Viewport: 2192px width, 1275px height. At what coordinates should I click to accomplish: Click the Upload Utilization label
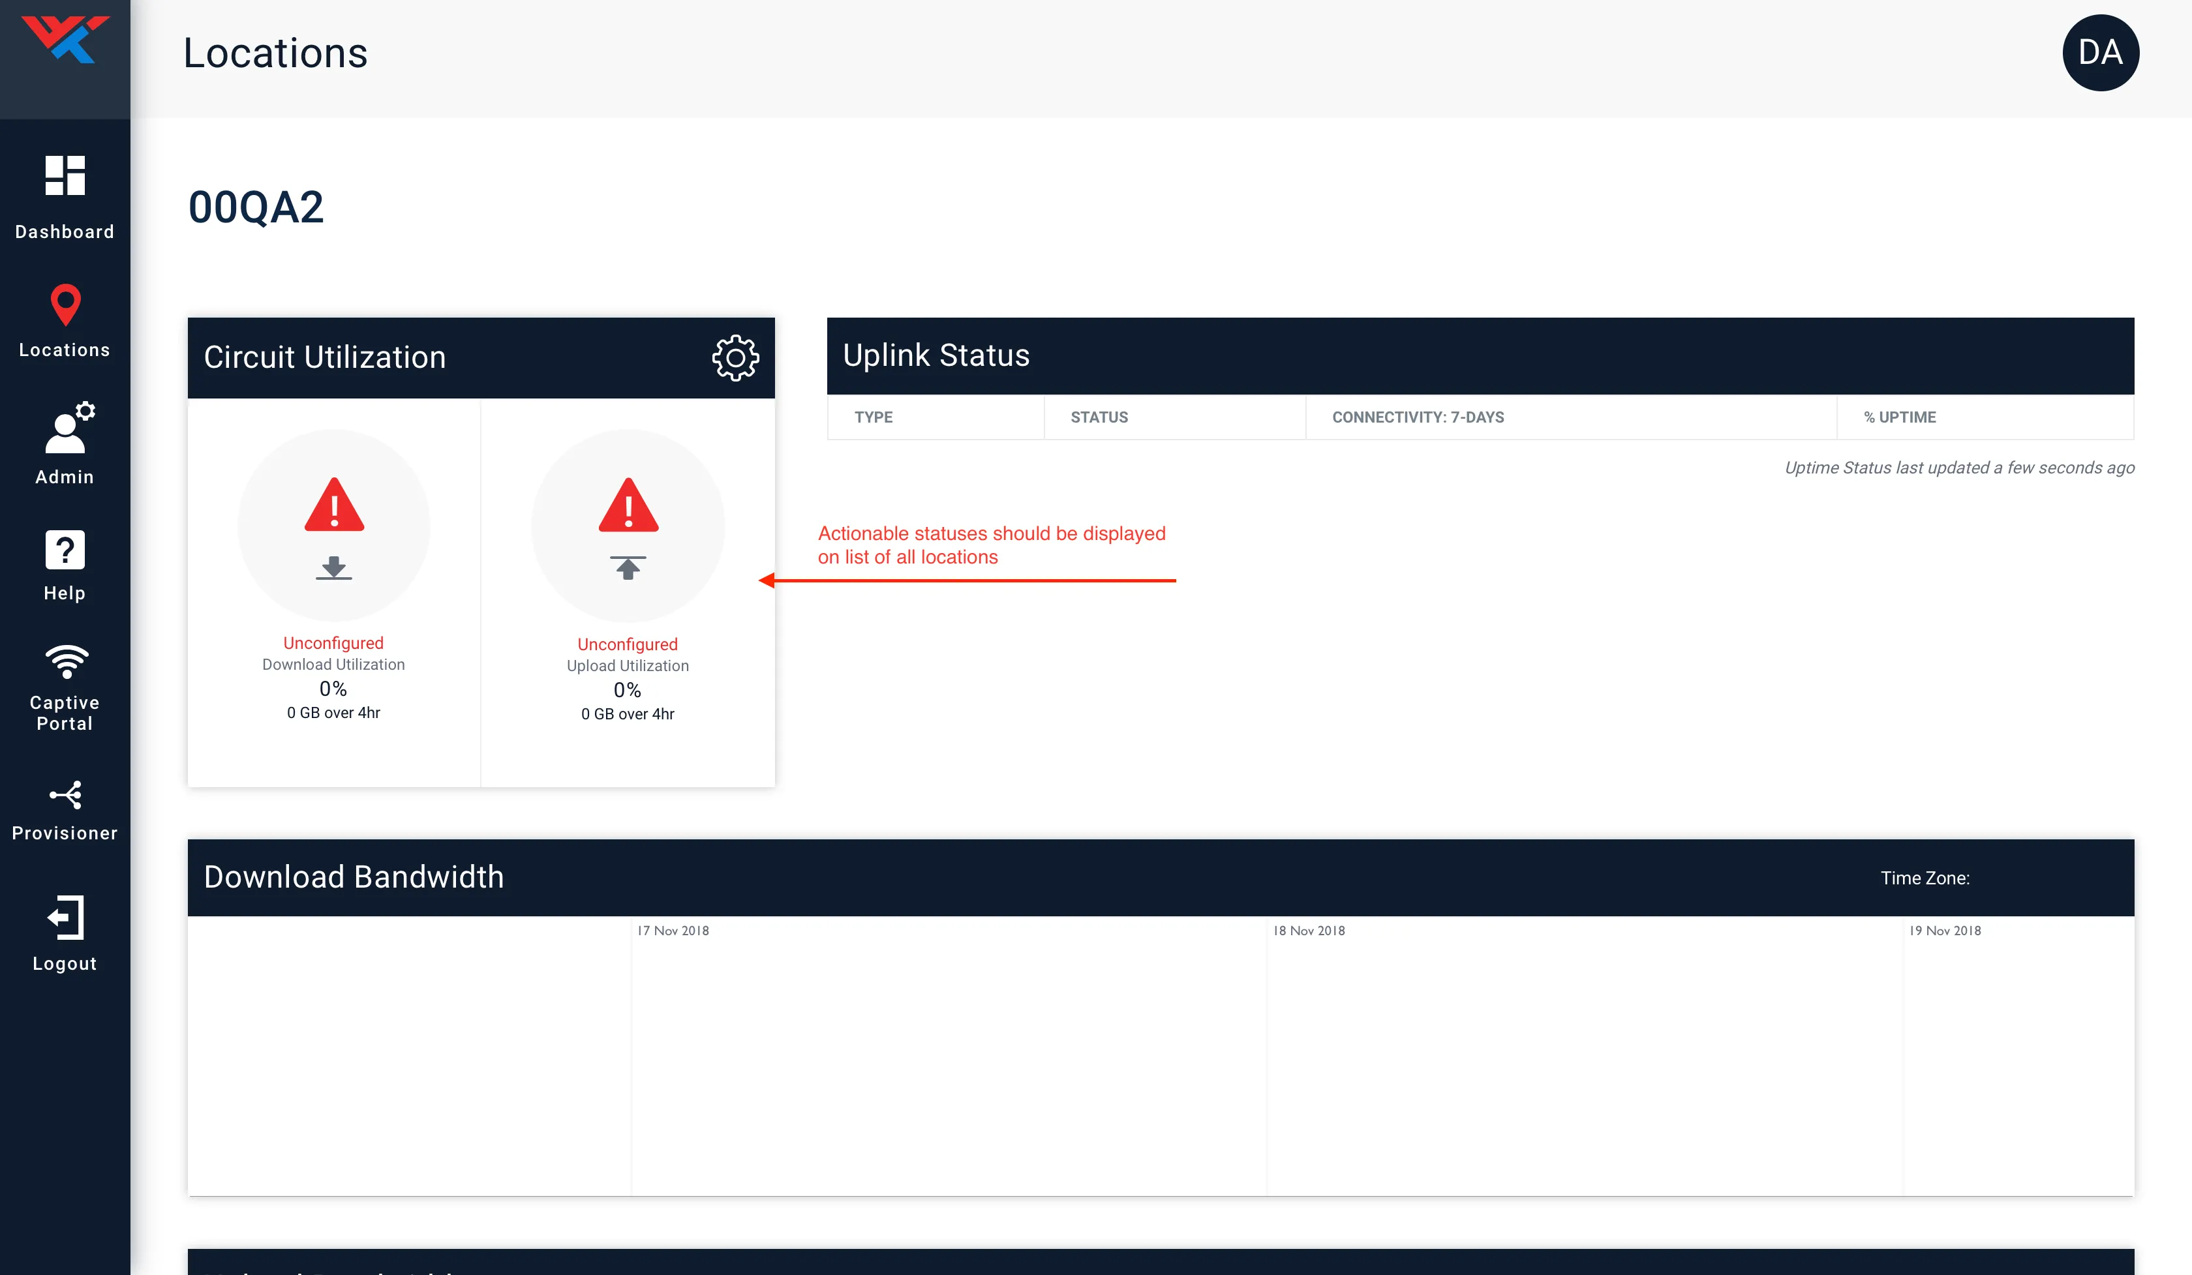628,667
